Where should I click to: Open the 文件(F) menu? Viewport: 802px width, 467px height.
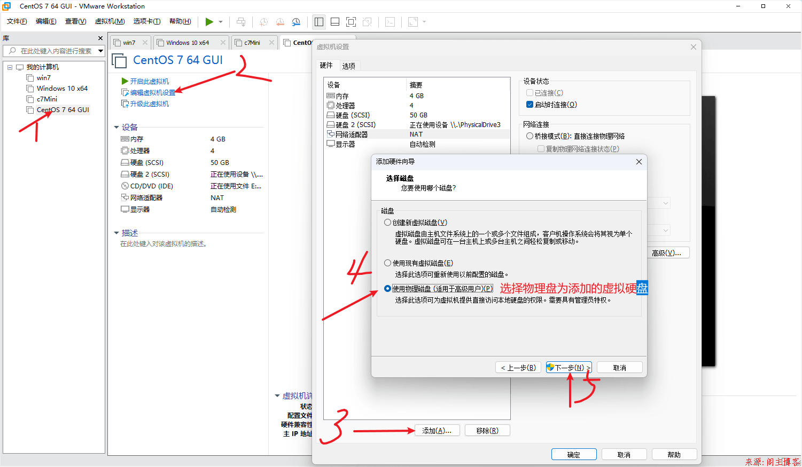click(17, 21)
